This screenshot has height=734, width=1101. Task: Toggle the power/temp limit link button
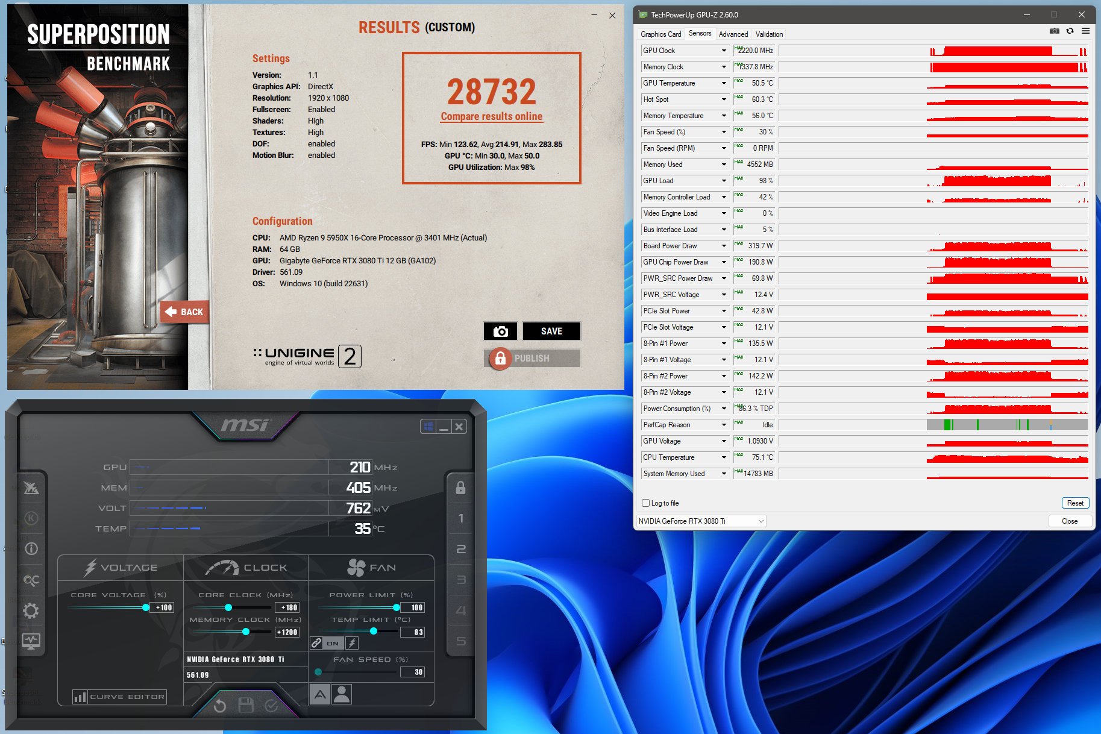click(x=316, y=643)
